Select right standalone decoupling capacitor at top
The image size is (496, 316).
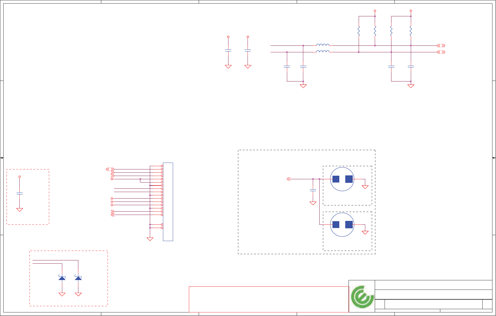pos(248,51)
